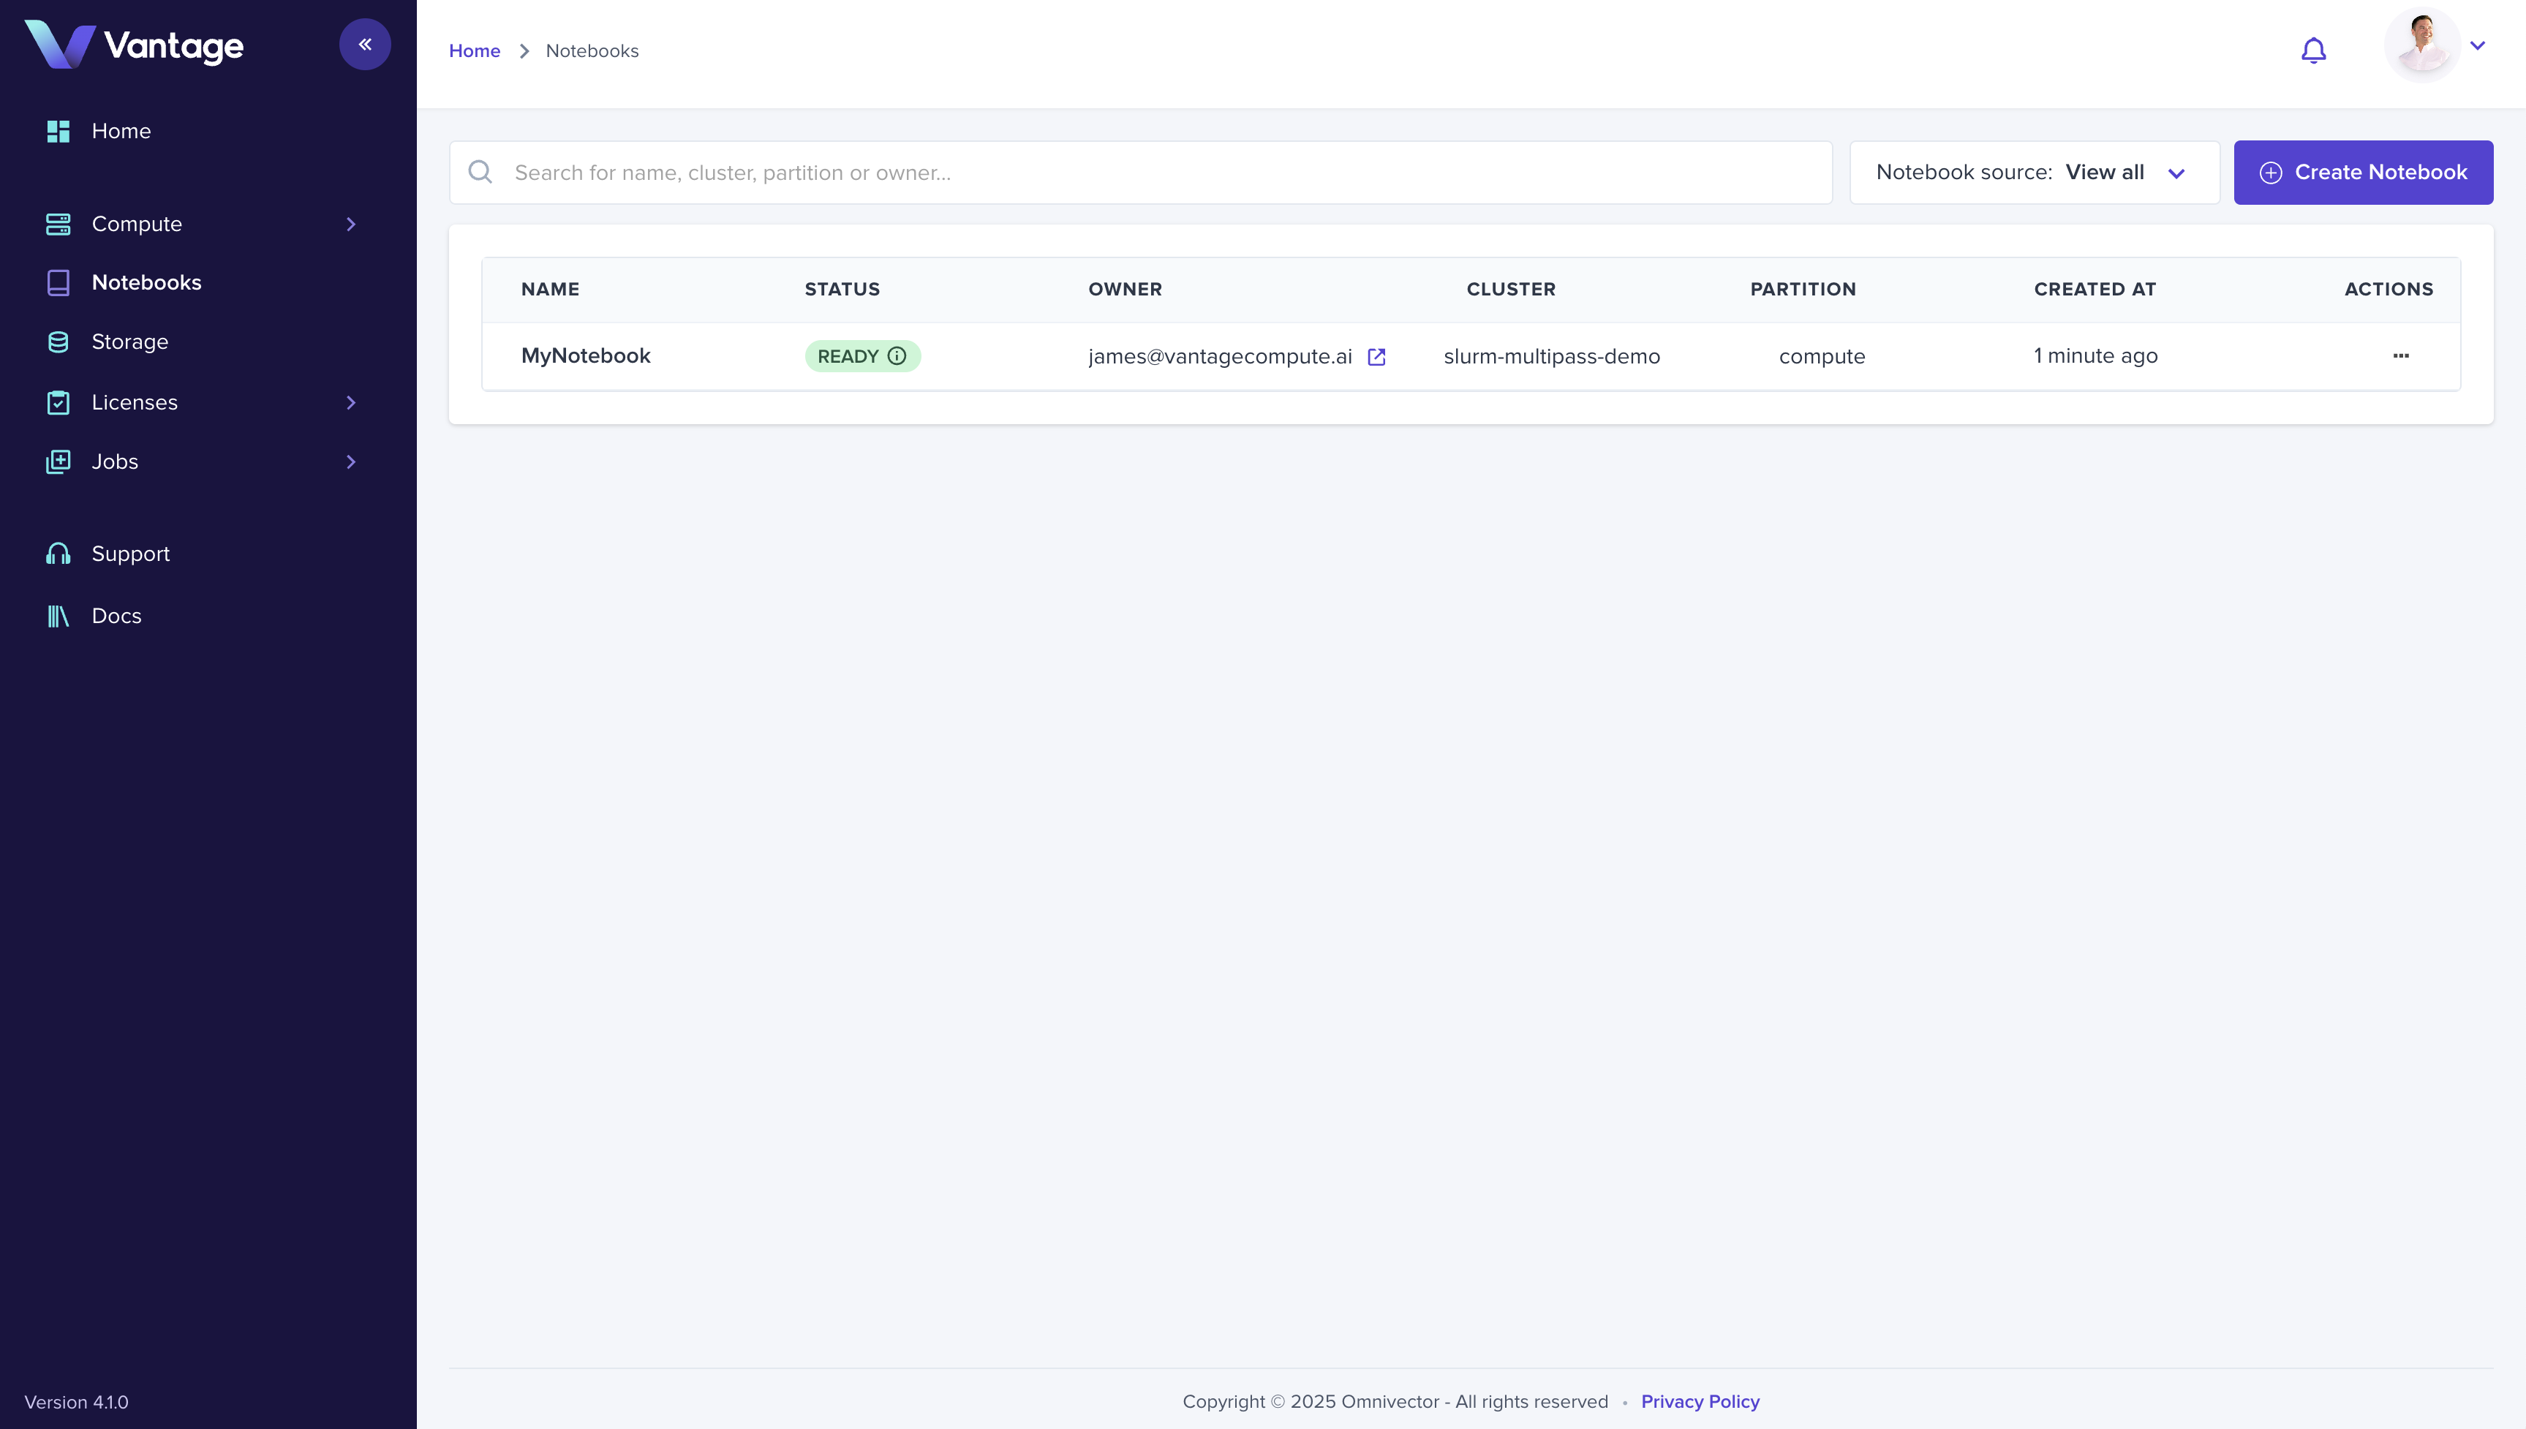The width and height of the screenshot is (2526, 1429).
Task: Click Home breadcrumb link
Action: coord(474,51)
